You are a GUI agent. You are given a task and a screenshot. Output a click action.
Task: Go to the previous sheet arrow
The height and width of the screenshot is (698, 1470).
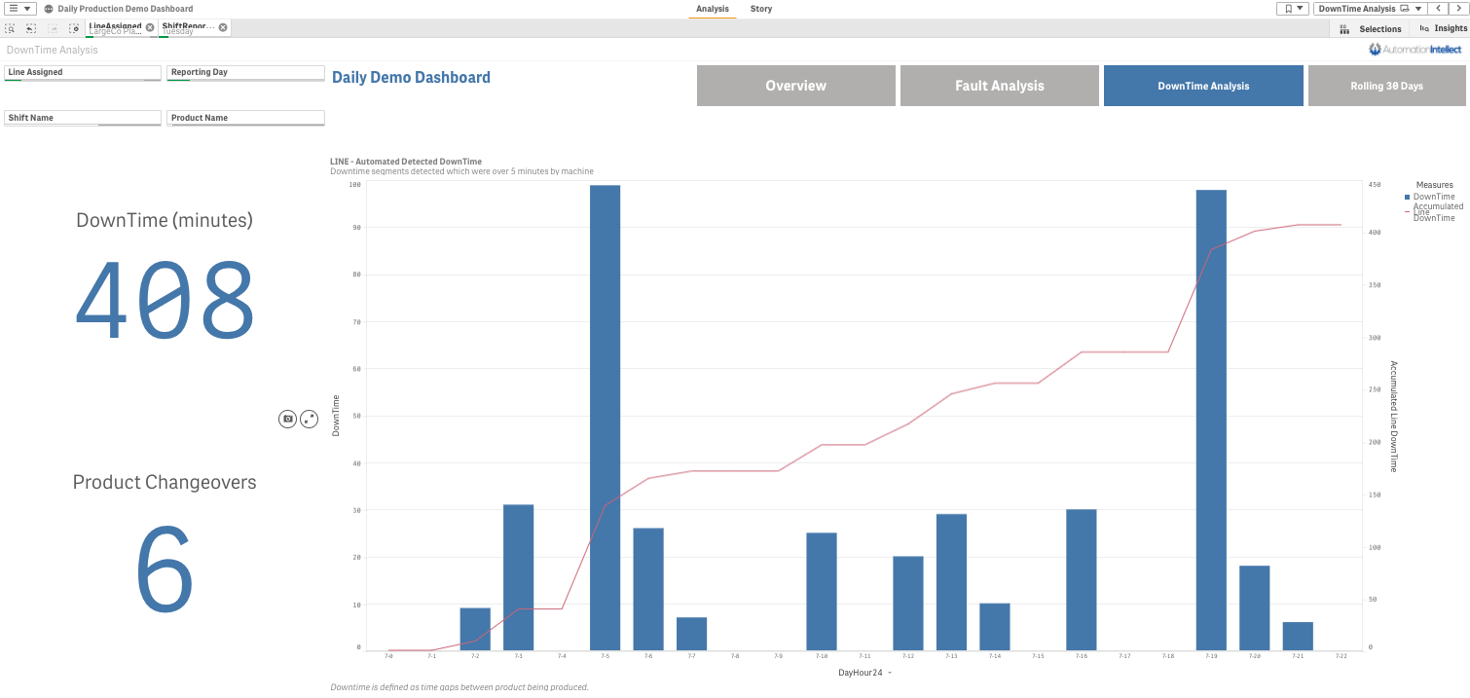click(1439, 9)
